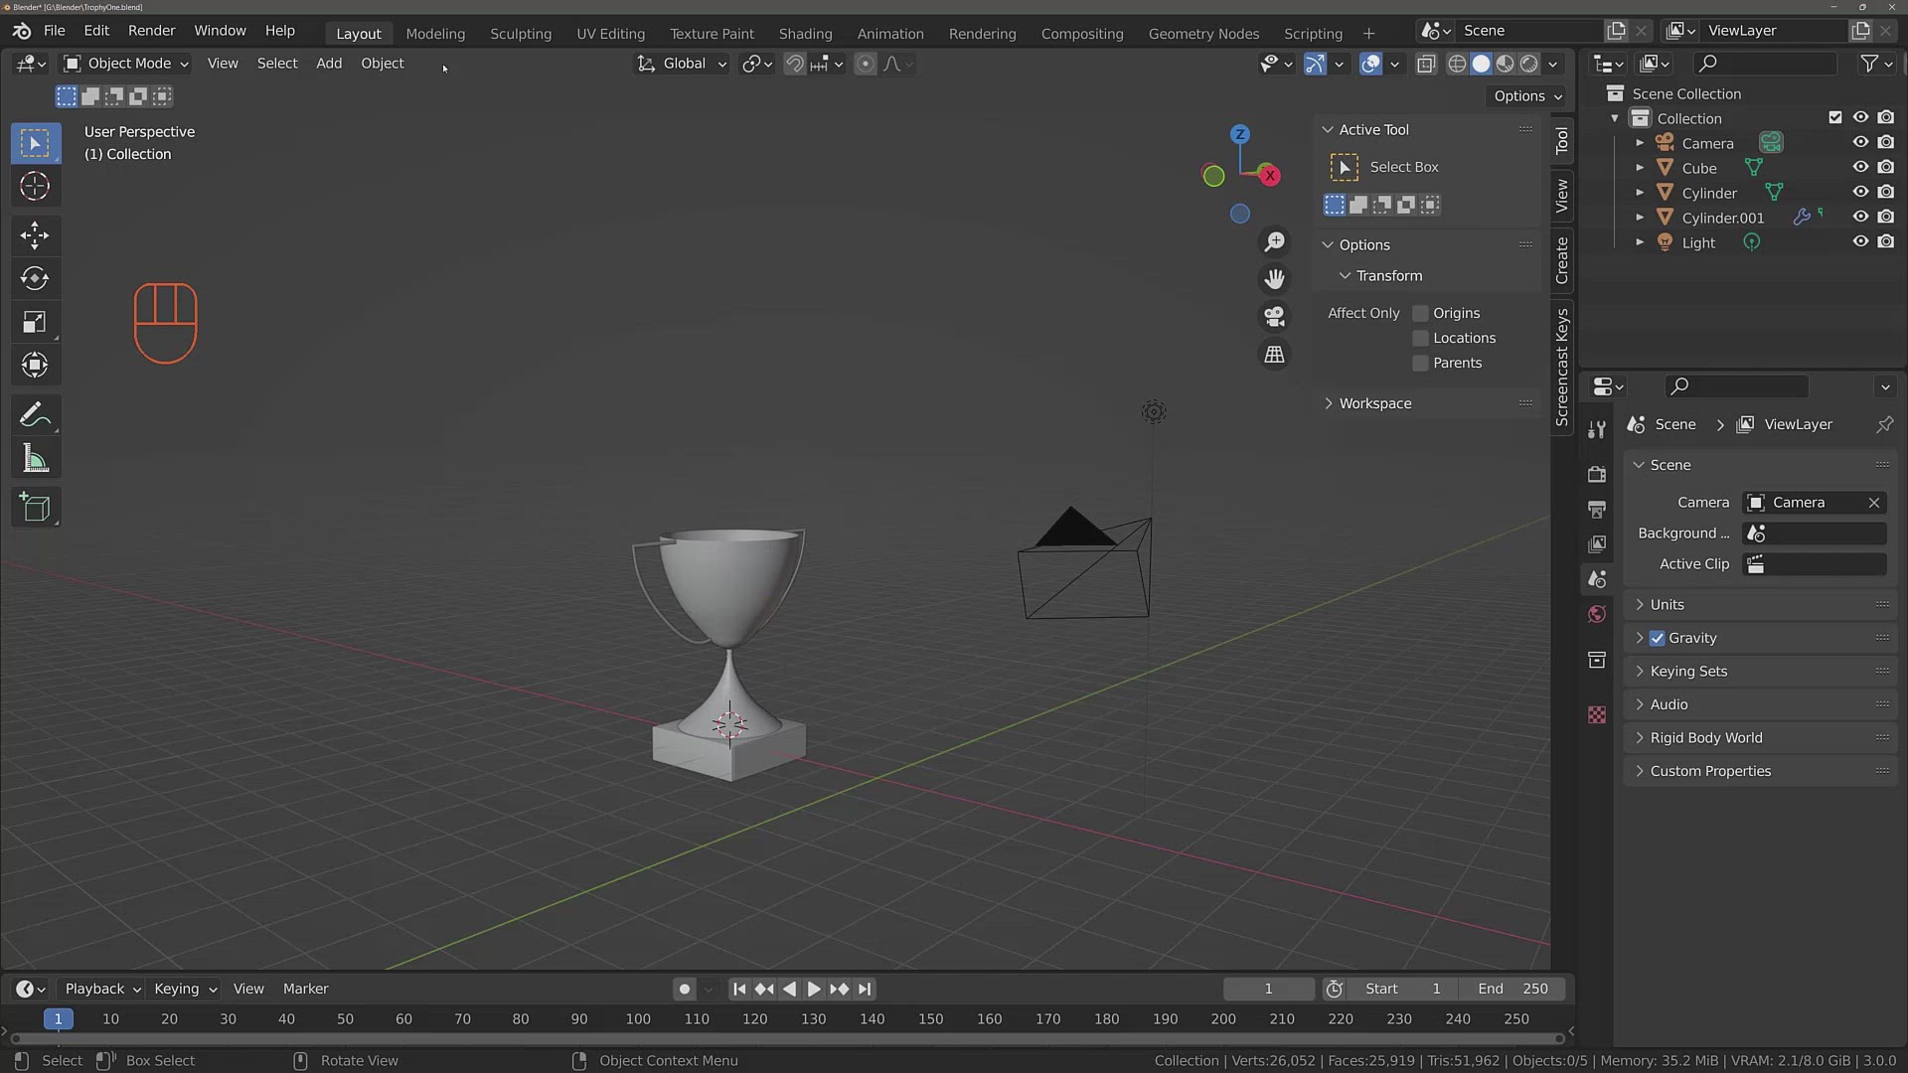Switch to wireframe viewport shading
Viewport: 1908px width, 1073px height.
point(1456,64)
